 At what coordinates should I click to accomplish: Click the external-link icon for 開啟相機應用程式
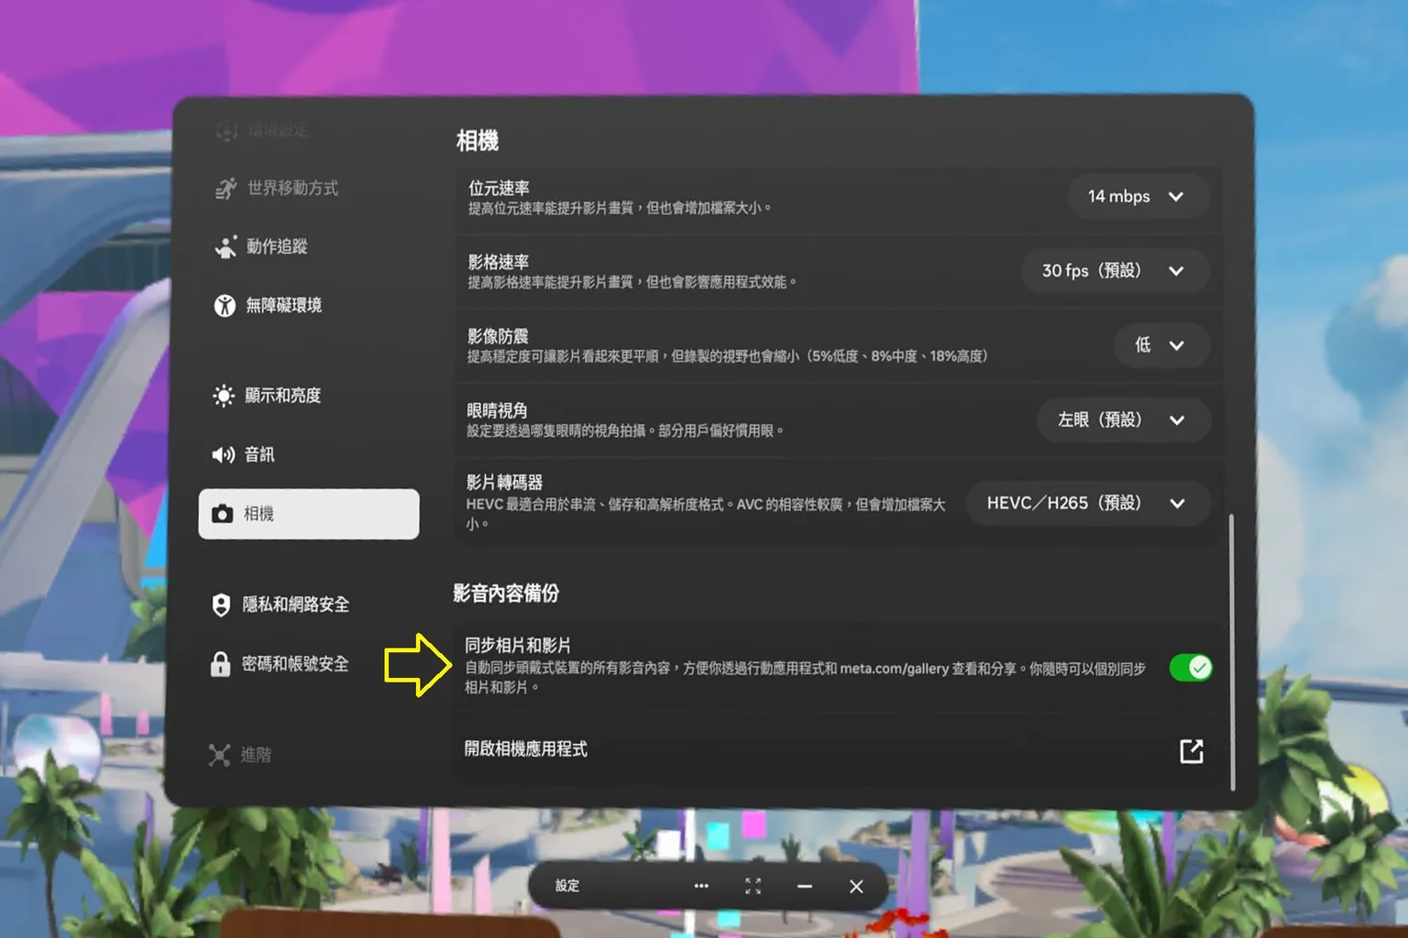(1191, 751)
